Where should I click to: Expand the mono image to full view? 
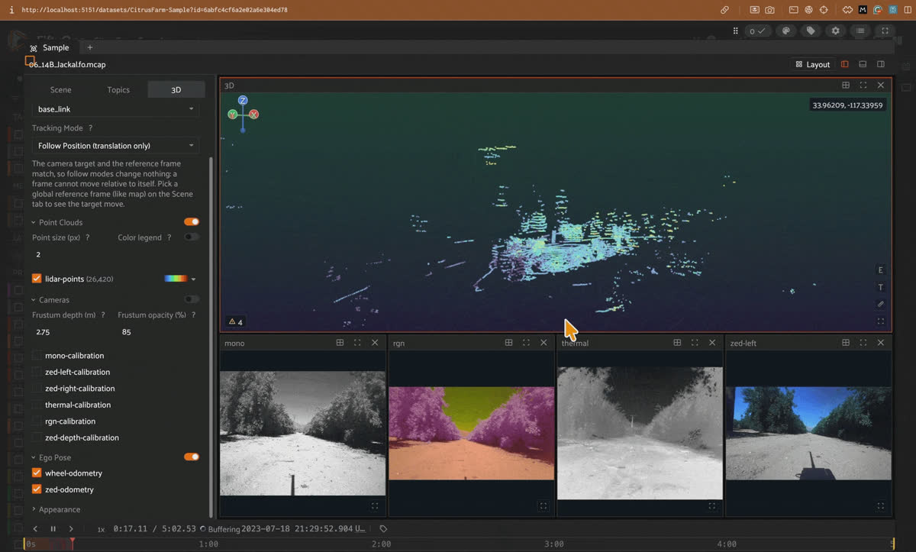click(x=375, y=505)
